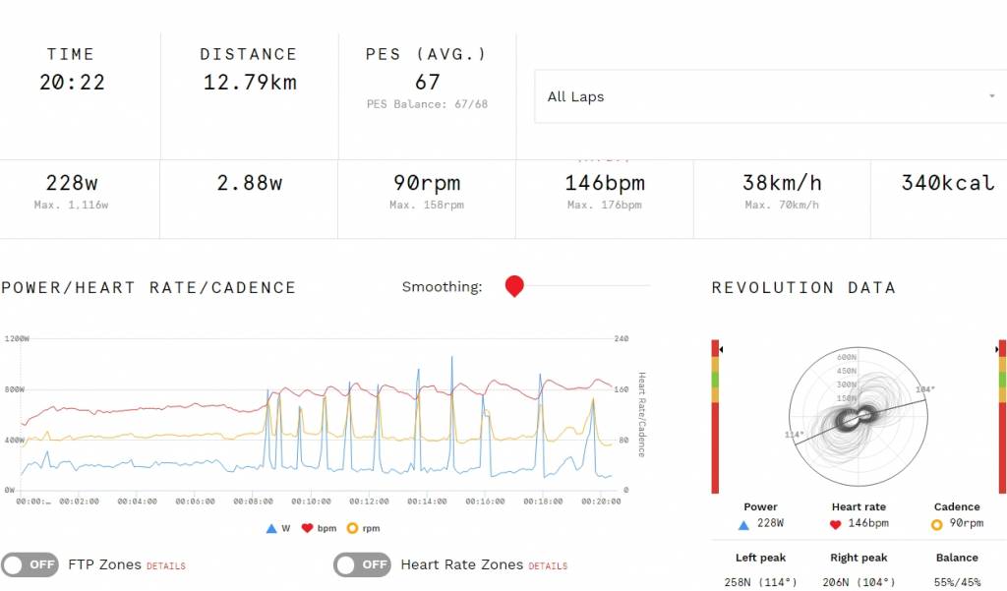Click the Cadence circle icon in Revolution Data
Viewport: 1007px width, 591px height.
(936, 525)
